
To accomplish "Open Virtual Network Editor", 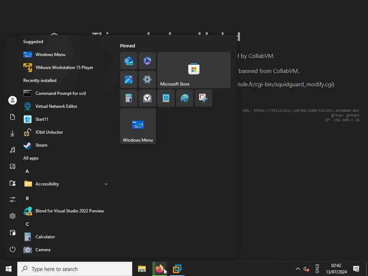I will (x=66, y=106).
